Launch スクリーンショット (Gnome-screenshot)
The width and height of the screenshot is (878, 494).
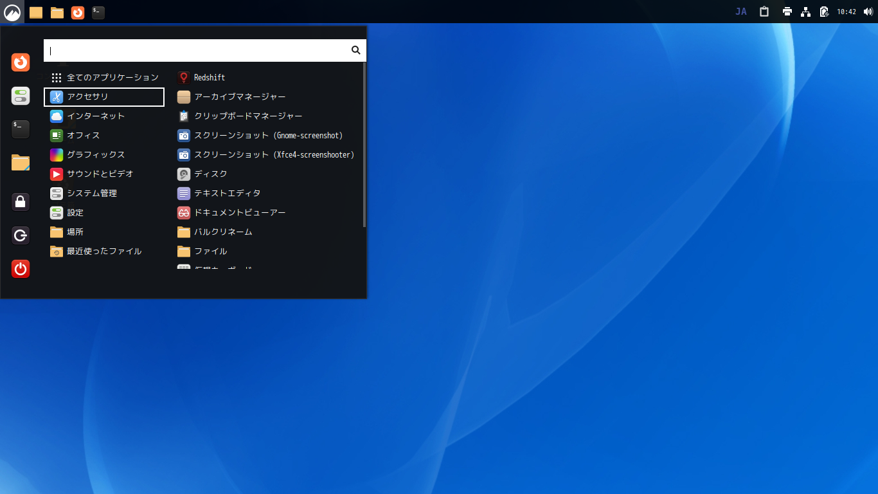[266, 136]
